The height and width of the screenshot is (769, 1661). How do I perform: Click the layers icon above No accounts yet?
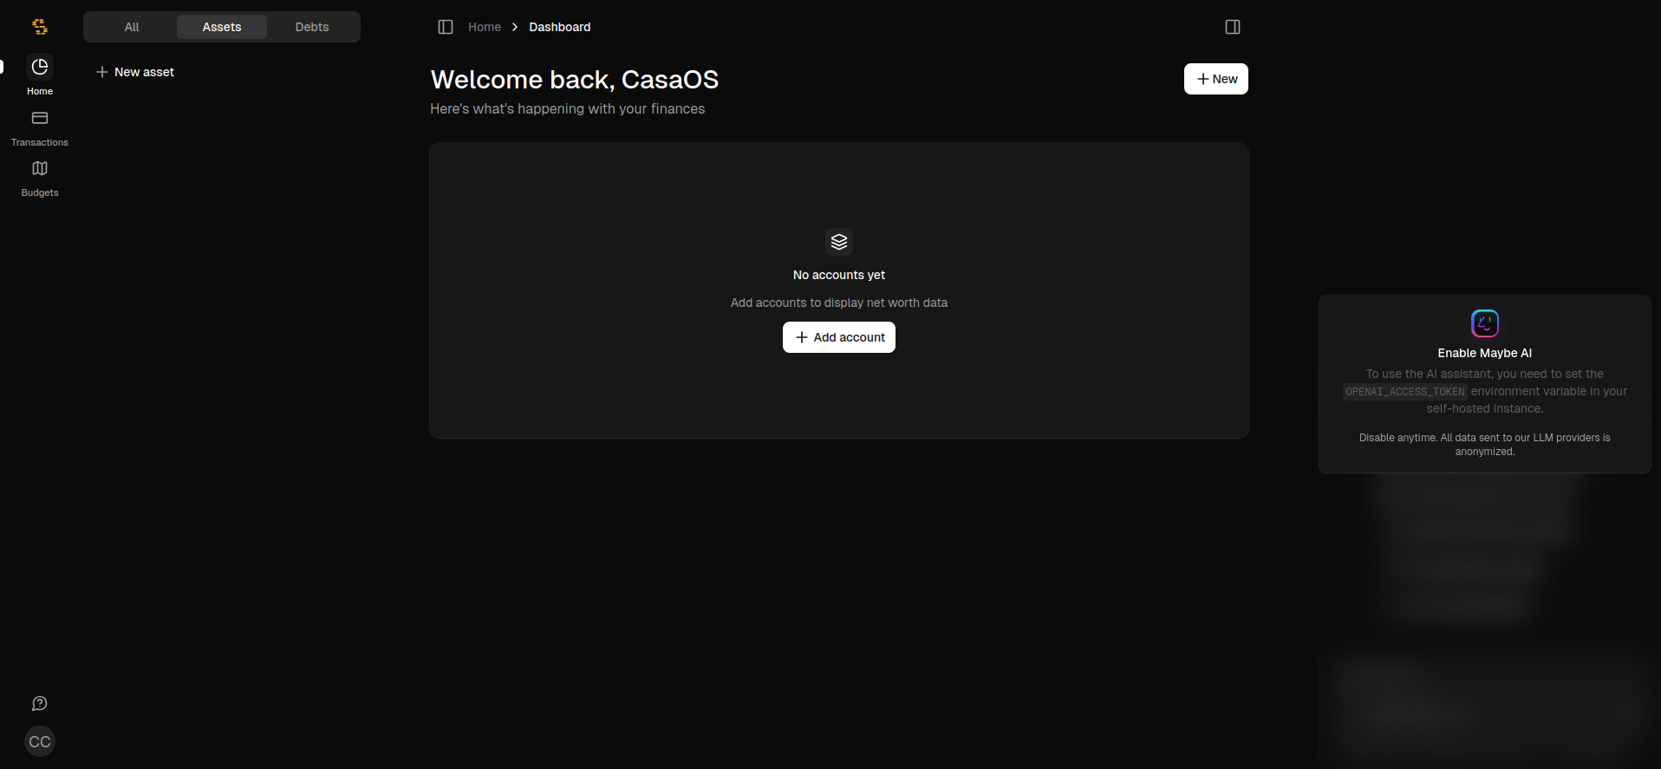838,242
